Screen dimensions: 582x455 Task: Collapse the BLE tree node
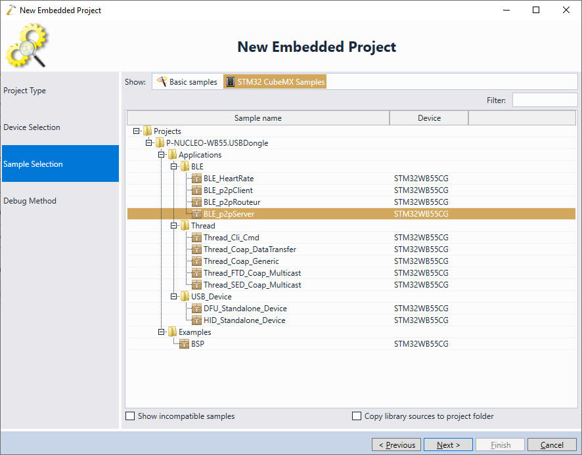coord(173,167)
